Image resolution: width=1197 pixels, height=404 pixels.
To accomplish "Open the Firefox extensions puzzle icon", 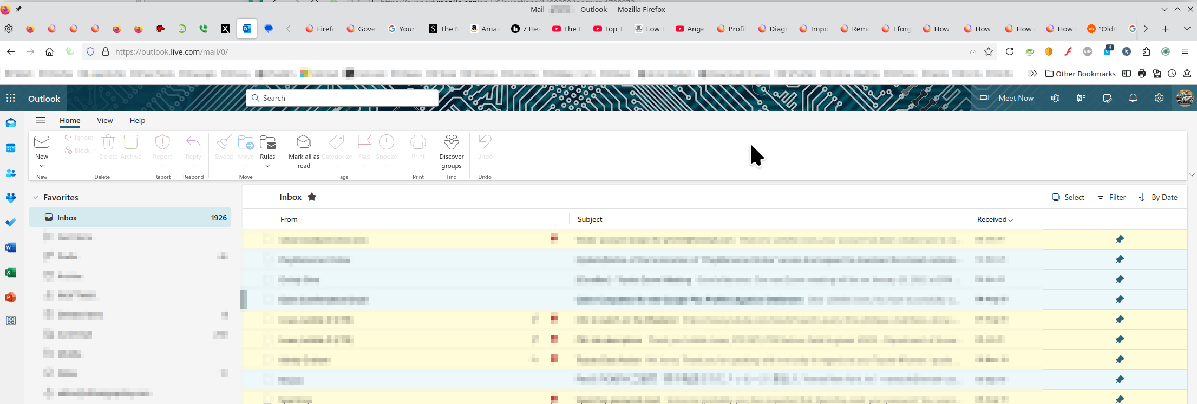I will [x=1146, y=51].
